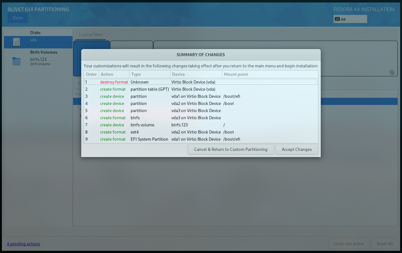Select the 'destroy format' row

(201, 82)
